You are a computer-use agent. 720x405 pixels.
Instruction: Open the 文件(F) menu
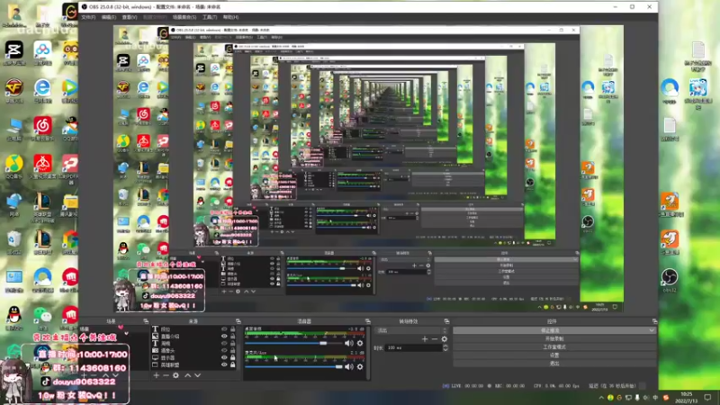(88, 17)
